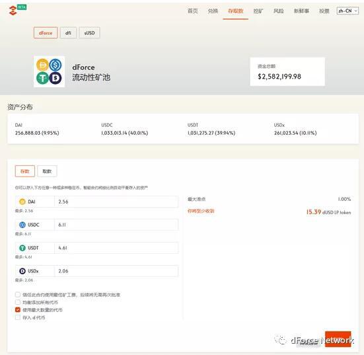Click the USDC coin icon in deposit row
Image resolution: width=364 pixels, height=355 pixels.
[22, 225]
